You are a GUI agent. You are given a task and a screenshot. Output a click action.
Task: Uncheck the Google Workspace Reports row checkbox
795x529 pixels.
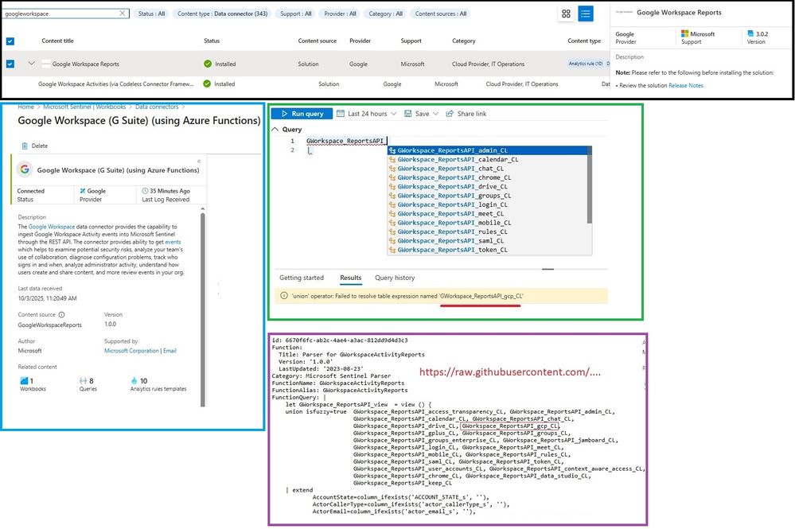point(10,64)
